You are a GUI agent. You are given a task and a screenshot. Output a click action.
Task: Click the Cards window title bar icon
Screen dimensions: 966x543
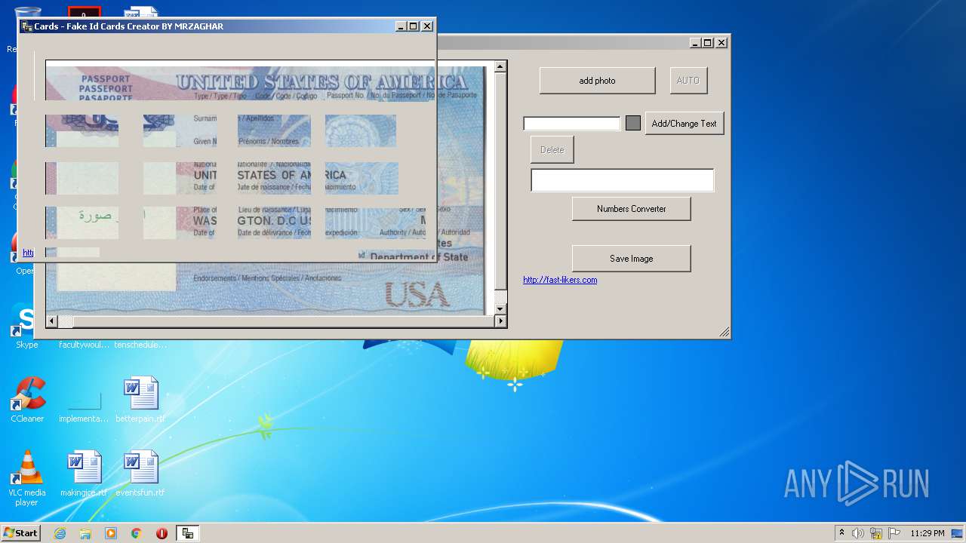(26, 26)
